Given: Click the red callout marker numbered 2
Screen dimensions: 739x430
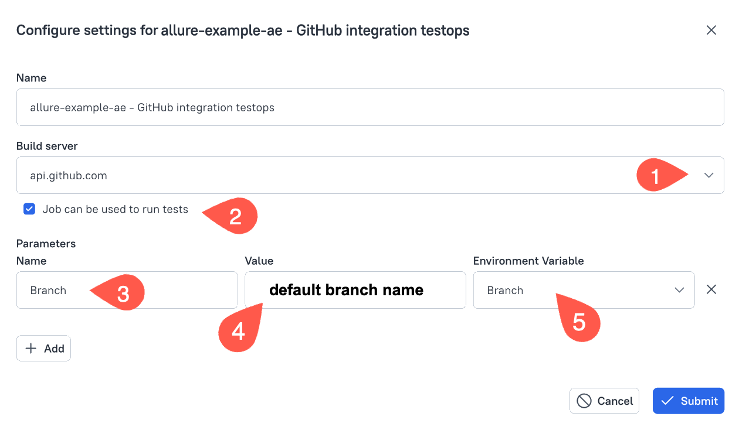Looking at the screenshot, I should click(234, 217).
